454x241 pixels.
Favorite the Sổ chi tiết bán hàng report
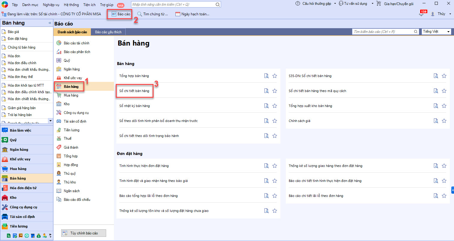(275, 91)
